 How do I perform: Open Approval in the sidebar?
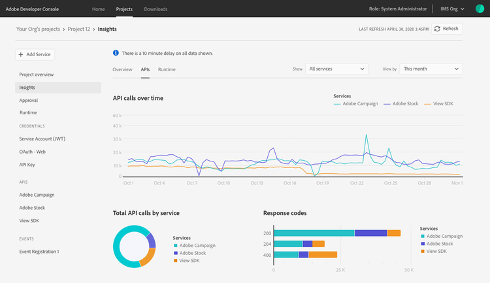click(x=29, y=101)
